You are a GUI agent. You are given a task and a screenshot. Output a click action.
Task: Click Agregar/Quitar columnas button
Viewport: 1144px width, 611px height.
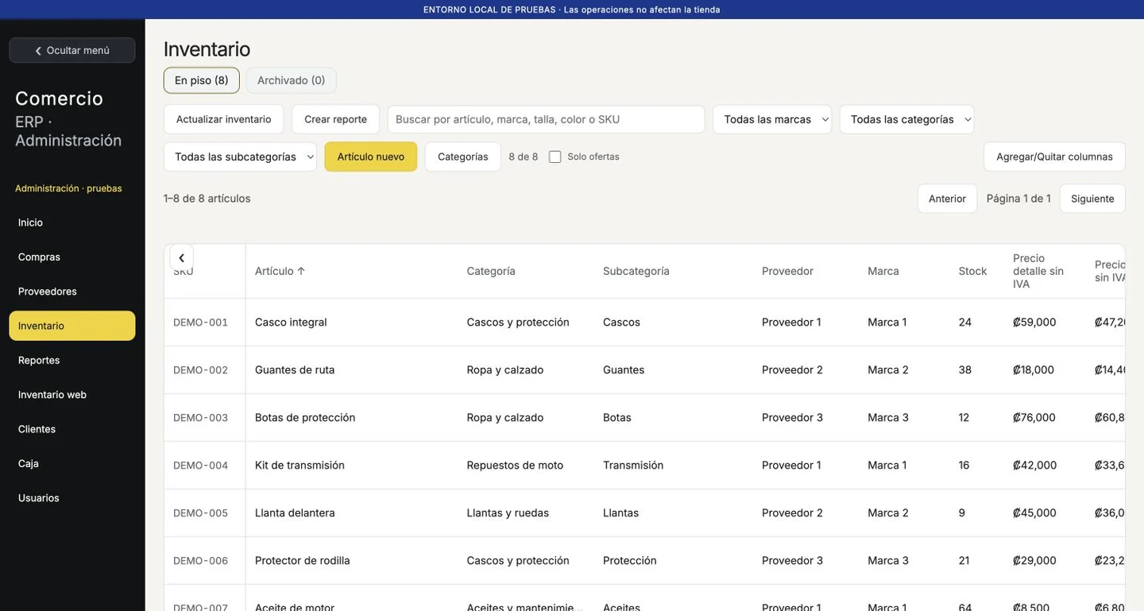coord(1054,157)
